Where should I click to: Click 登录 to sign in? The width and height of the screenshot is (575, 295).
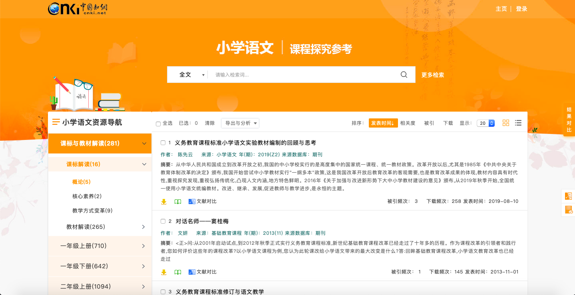click(x=521, y=9)
